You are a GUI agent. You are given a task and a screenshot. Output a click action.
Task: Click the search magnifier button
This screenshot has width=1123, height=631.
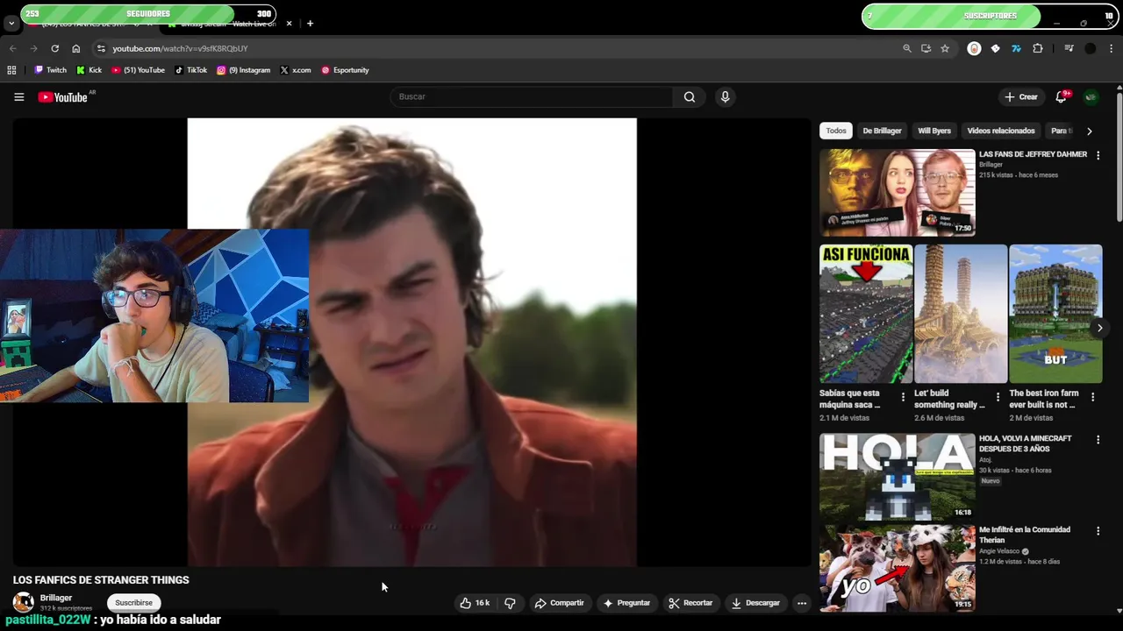point(690,97)
